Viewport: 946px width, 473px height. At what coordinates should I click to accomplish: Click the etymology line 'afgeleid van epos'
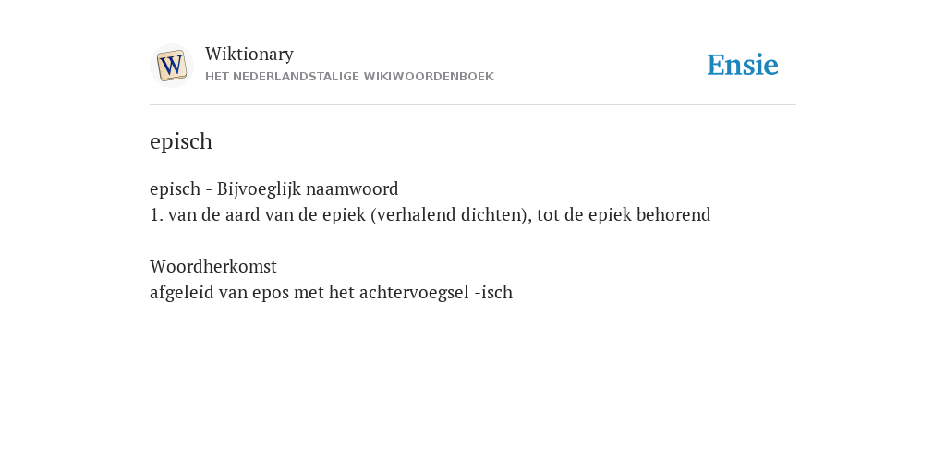point(332,292)
